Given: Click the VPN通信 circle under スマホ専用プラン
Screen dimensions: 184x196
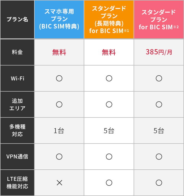Looking at the screenshot, I should coord(59,157).
